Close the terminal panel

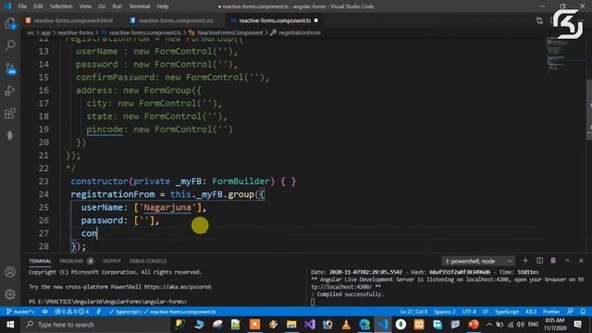coord(581,261)
